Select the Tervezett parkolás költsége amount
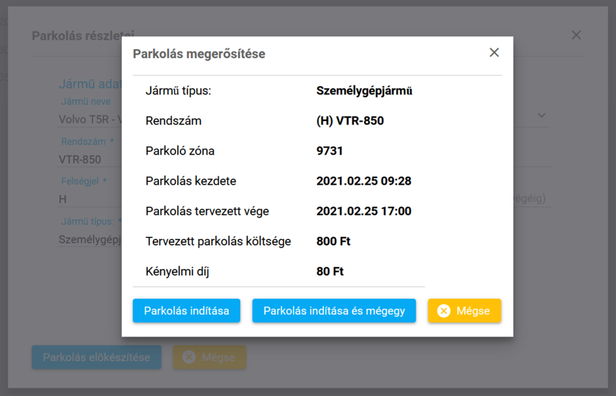The height and width of the screenshot is (396, 616). 333,241
